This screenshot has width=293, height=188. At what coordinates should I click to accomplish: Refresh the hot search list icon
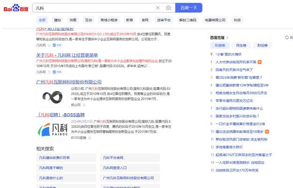(287, 37)
